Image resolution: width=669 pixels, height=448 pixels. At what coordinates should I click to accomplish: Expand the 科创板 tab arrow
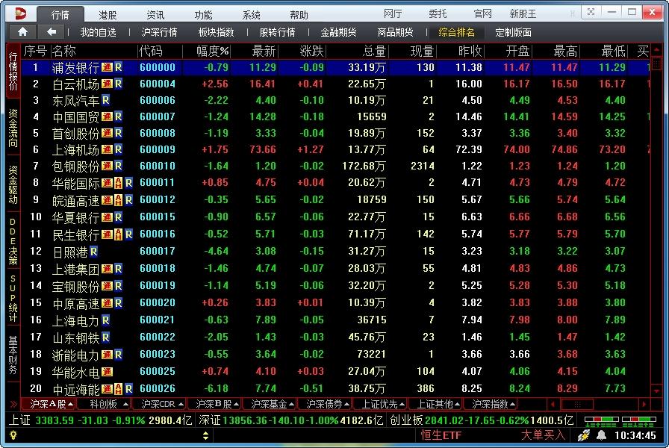125,404
